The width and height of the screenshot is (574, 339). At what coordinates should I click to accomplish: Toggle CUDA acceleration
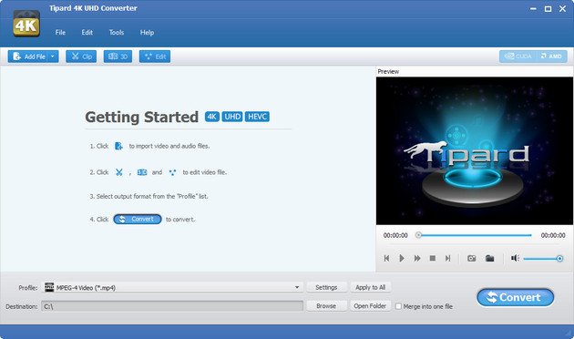tap(518, 56)
